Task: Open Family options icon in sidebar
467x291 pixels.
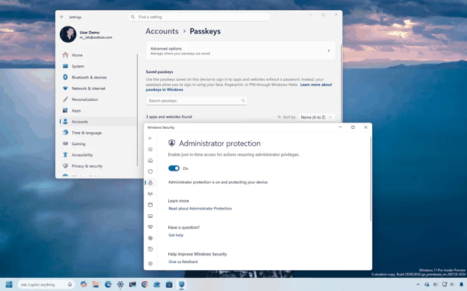Action: click(150, 238)
